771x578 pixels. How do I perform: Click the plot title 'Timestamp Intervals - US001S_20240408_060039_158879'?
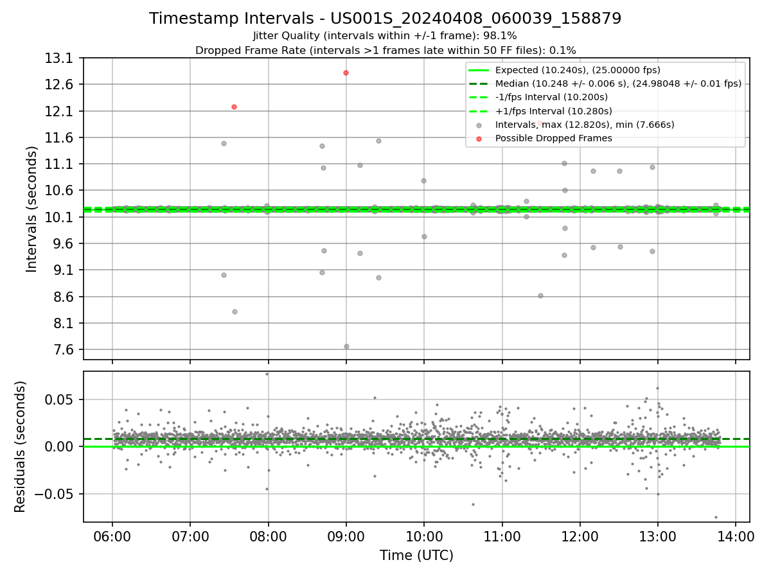coord(385,19)
